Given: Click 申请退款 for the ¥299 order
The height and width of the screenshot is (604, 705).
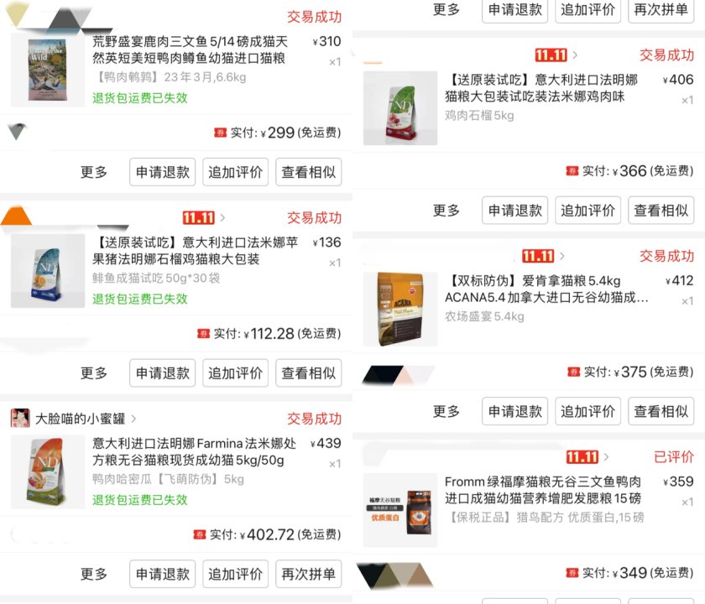Looking at the screenshot, I should pos(162,172).
